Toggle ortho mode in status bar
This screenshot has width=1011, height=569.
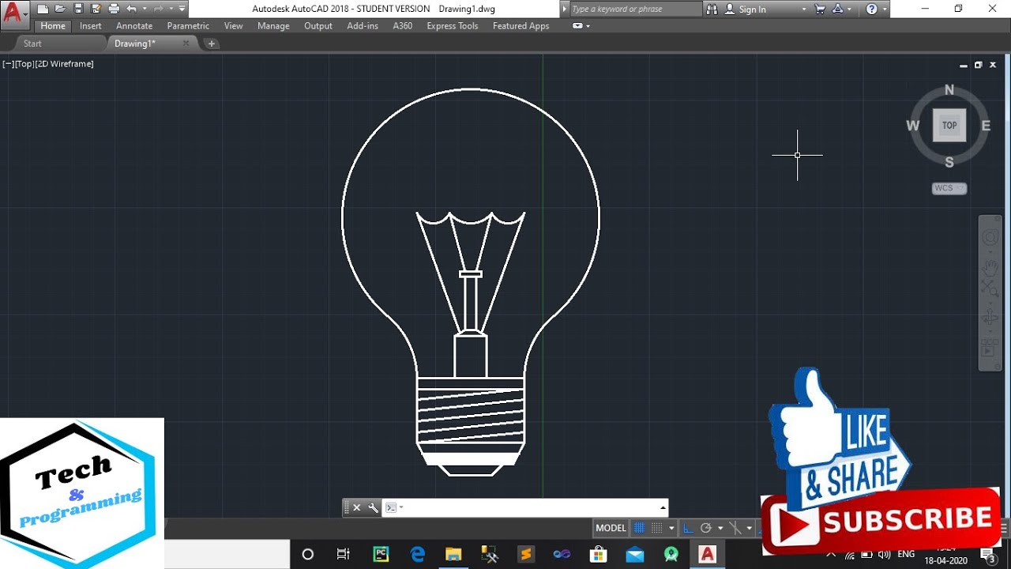pos(688,528)
